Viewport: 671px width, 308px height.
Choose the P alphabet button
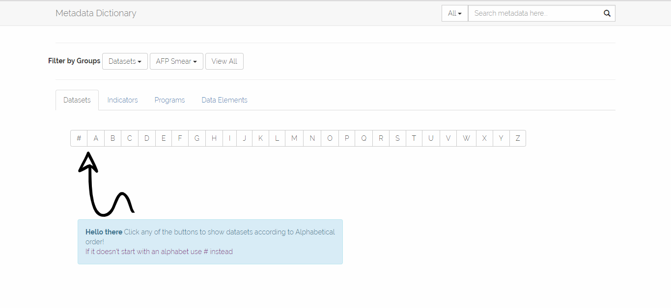point(347,138)
